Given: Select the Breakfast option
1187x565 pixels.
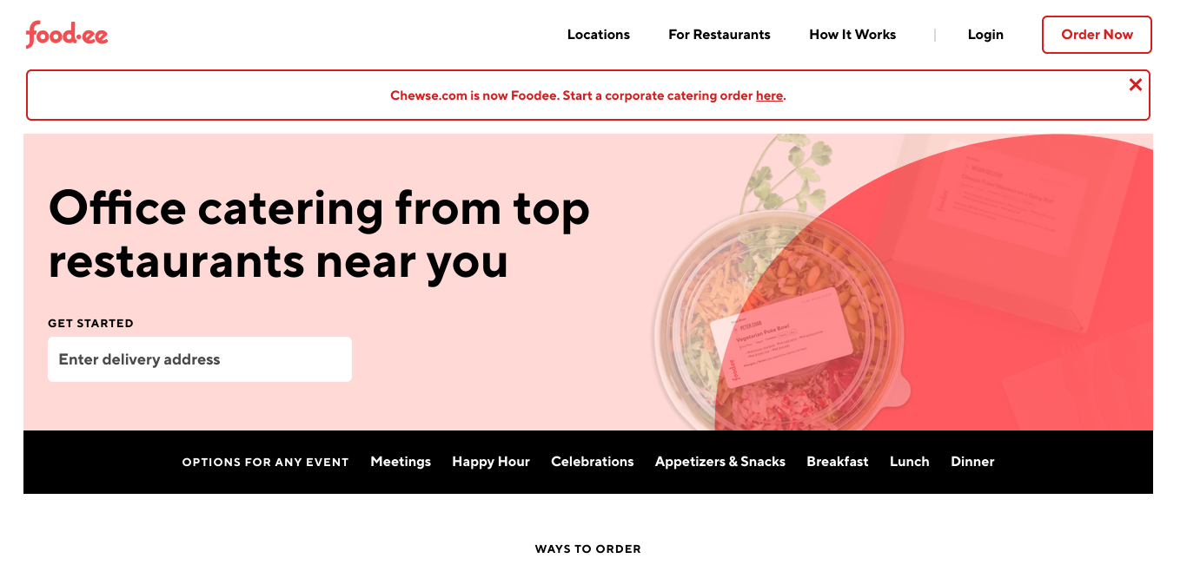Looking at the screenshot, I should coord(838,462).
